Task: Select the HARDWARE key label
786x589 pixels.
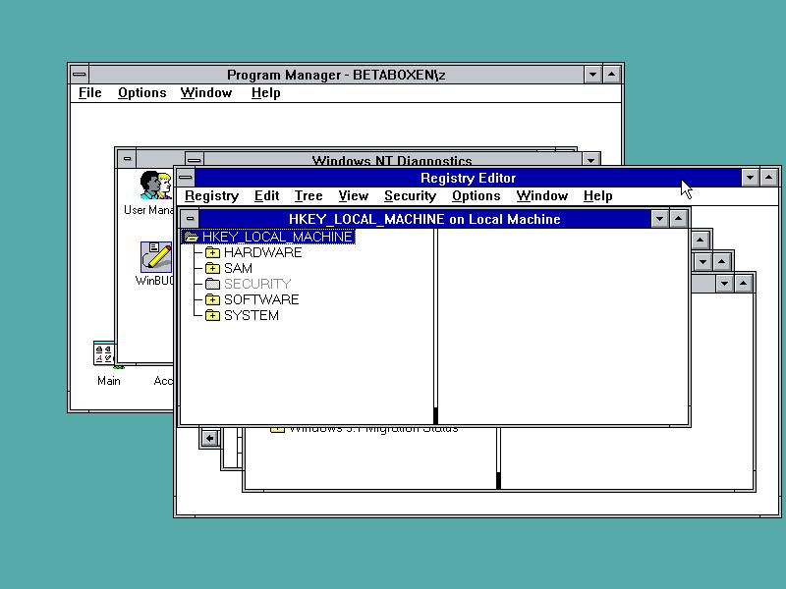Action: pos(262,252)
